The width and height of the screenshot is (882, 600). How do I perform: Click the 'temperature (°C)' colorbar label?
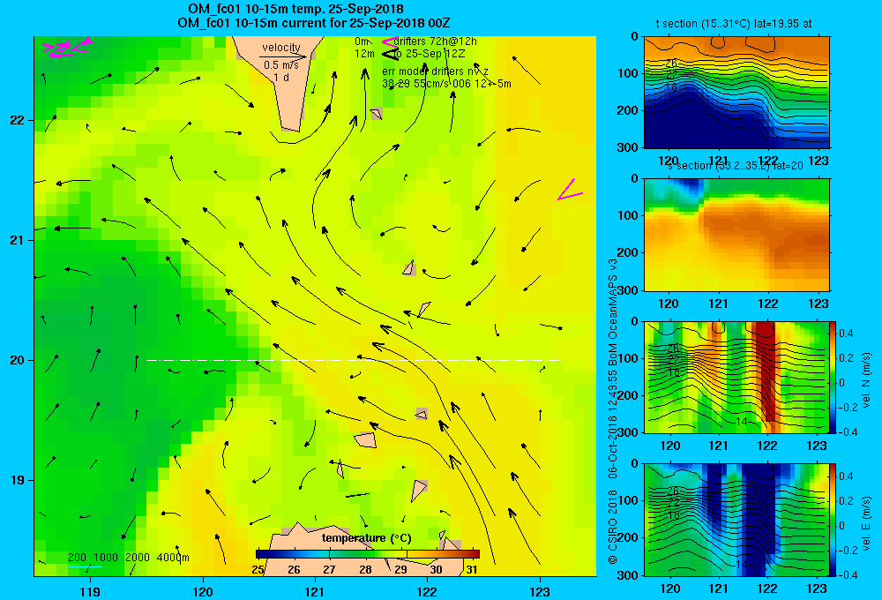[366, 538]
